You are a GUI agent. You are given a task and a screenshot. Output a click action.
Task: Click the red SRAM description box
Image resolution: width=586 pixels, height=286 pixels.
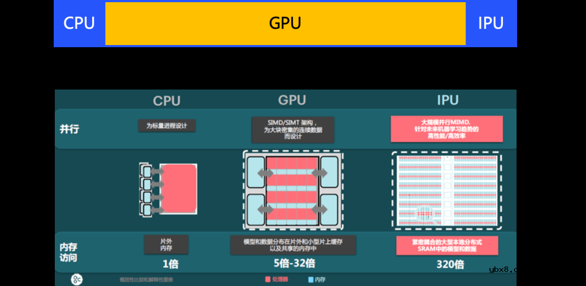pyautogui.click(x=447, y=245)
